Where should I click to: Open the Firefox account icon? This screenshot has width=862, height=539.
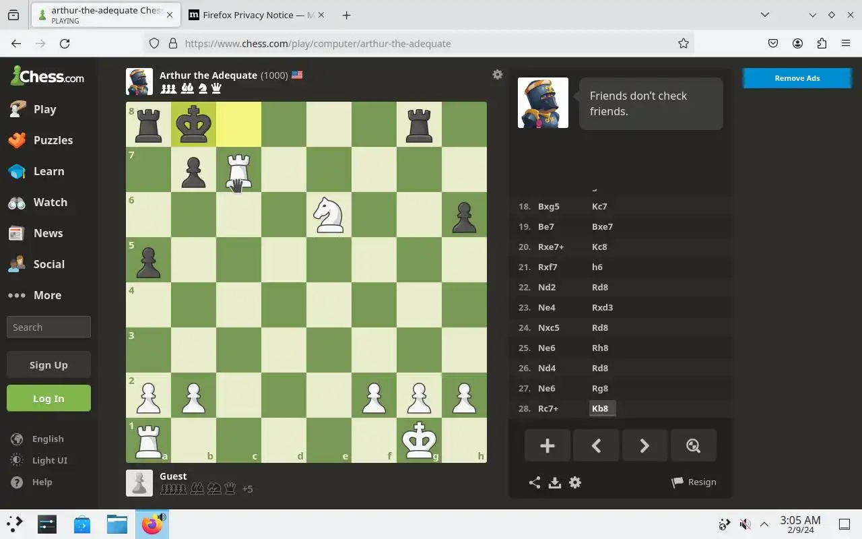797,43
